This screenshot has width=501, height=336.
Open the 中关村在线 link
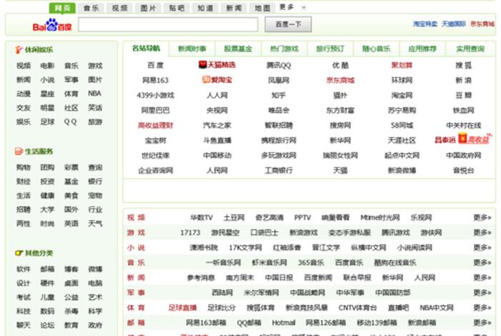point(464,125)
